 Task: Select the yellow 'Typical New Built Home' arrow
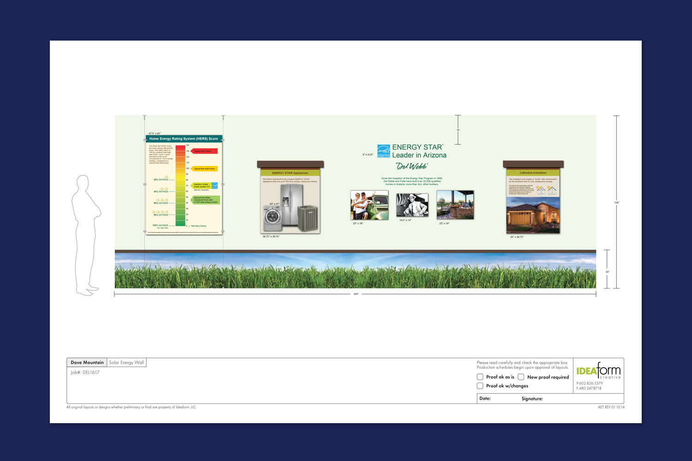click(204, 169)
